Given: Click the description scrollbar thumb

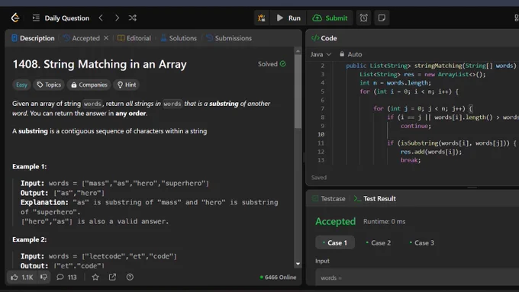Looking at the screenshot, I should (x=298, y=91).
